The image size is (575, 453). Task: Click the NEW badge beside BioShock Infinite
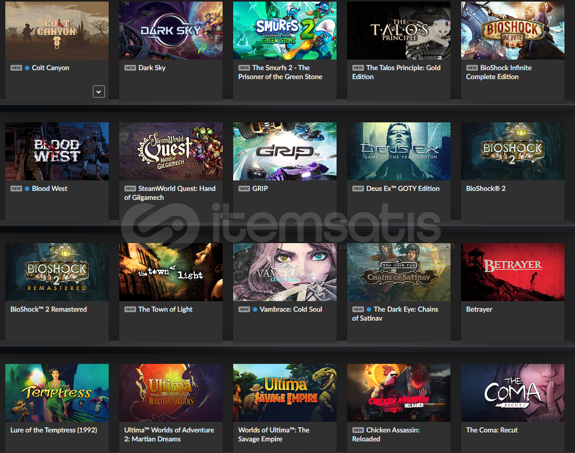[x=472, y=68]
